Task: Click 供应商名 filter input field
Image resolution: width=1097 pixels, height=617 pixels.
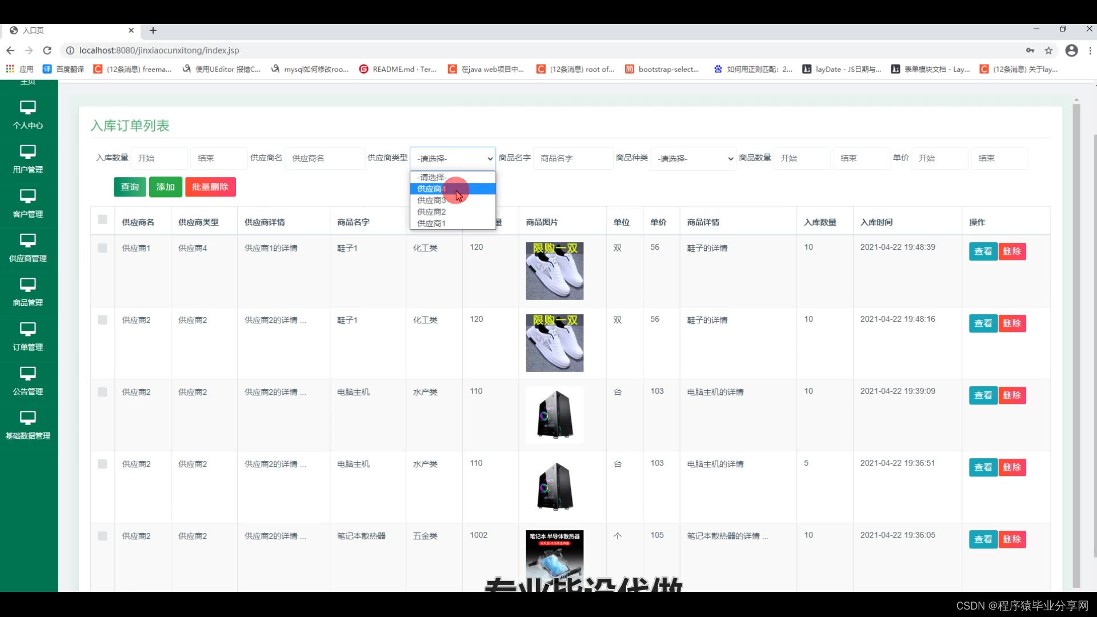Action: point(324,158)
